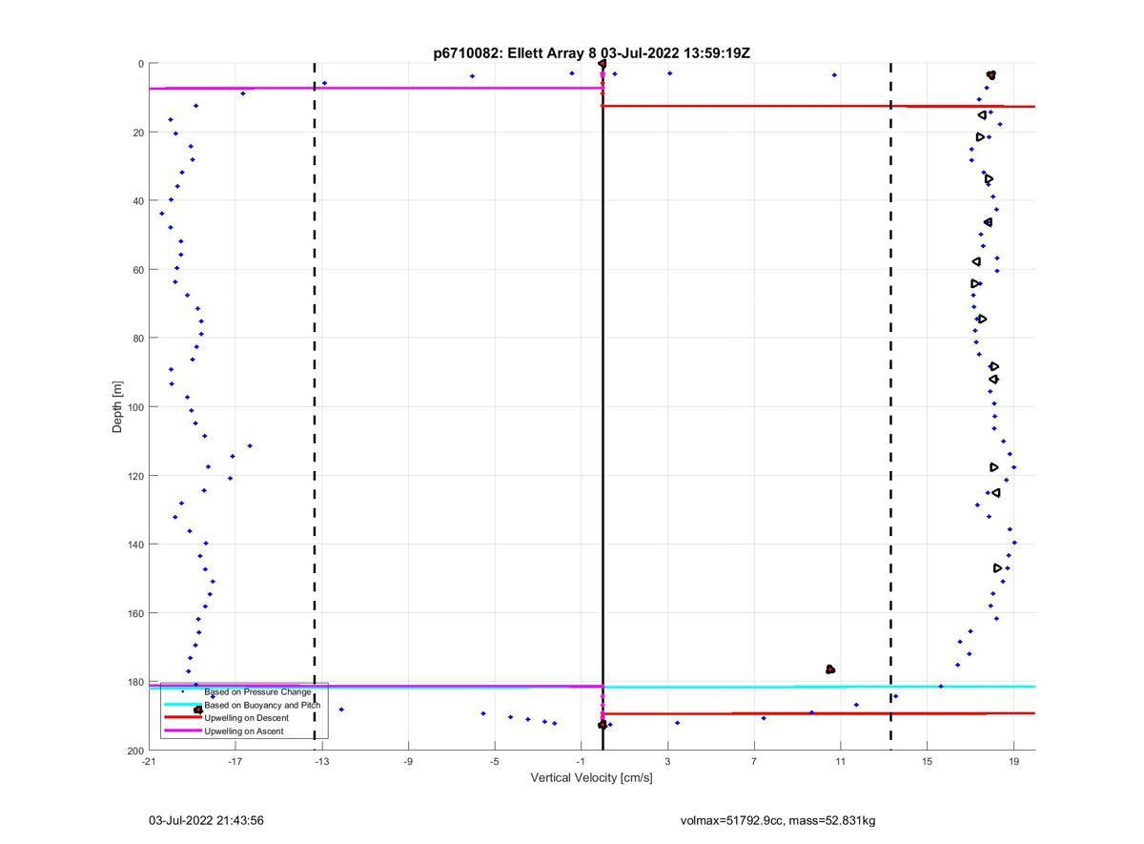The image size is (1144, 844).
Task: Click y-axis tick label '200'
Action: pos(135,751)
